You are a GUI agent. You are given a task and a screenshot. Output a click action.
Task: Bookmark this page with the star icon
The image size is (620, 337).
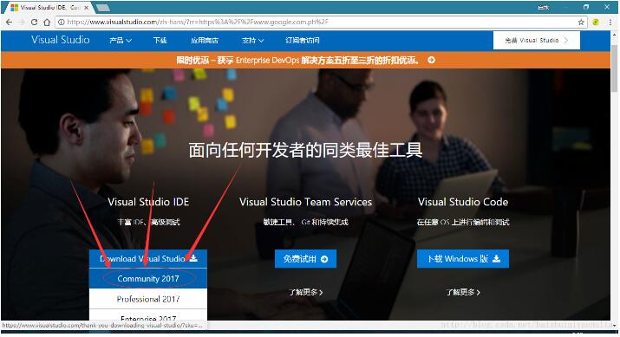coord(581,23)
